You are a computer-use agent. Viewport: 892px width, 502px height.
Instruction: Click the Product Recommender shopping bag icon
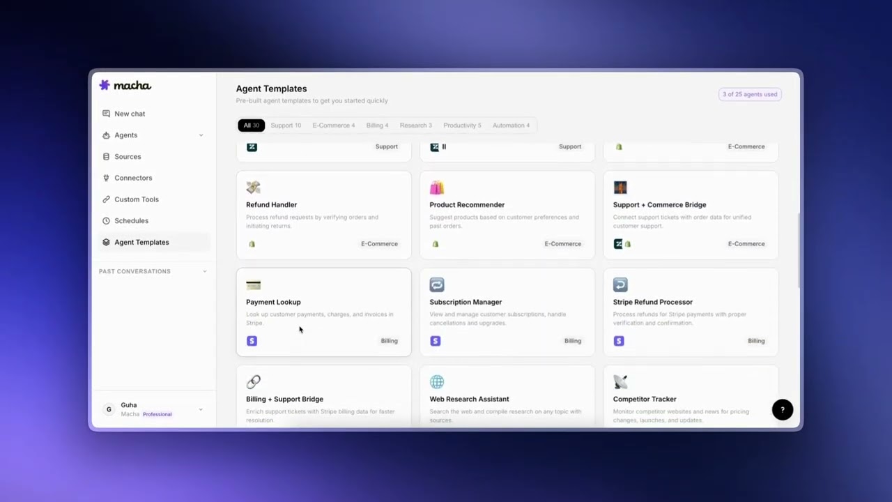437,188
